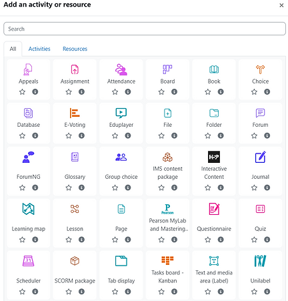The width and height of the screenshot is (288, 301).
Task: Toggle the favourite star for Book
Action: (207, 91)
